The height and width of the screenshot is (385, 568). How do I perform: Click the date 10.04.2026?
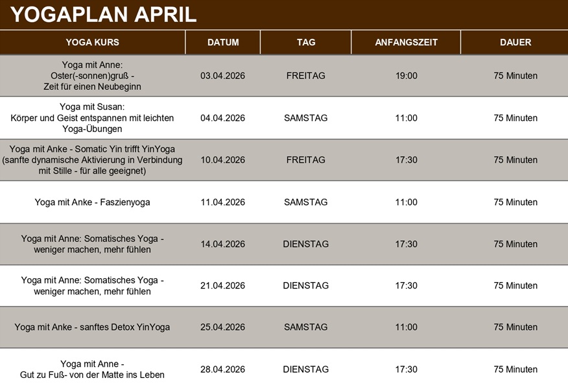tap(223, 160)
